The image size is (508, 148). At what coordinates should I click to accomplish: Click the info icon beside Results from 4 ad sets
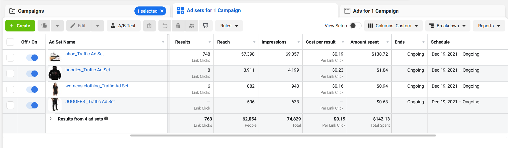point(106,119)
